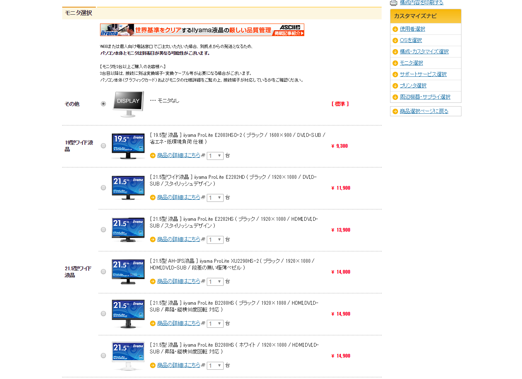Click the 構成・カスタマイズ選択 link
522x379 pixels.
tap(424, 52)
